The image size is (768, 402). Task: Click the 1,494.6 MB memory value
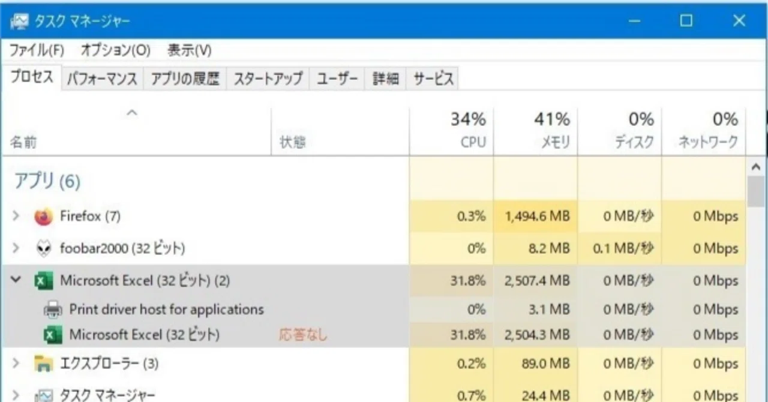537,217
